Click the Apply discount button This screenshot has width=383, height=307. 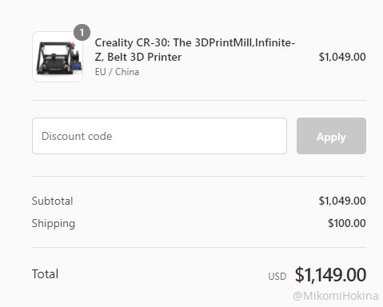point(331,136)
